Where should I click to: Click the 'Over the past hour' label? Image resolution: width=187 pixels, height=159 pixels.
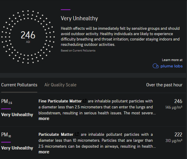pyautogui.click(x=164, y=85)
